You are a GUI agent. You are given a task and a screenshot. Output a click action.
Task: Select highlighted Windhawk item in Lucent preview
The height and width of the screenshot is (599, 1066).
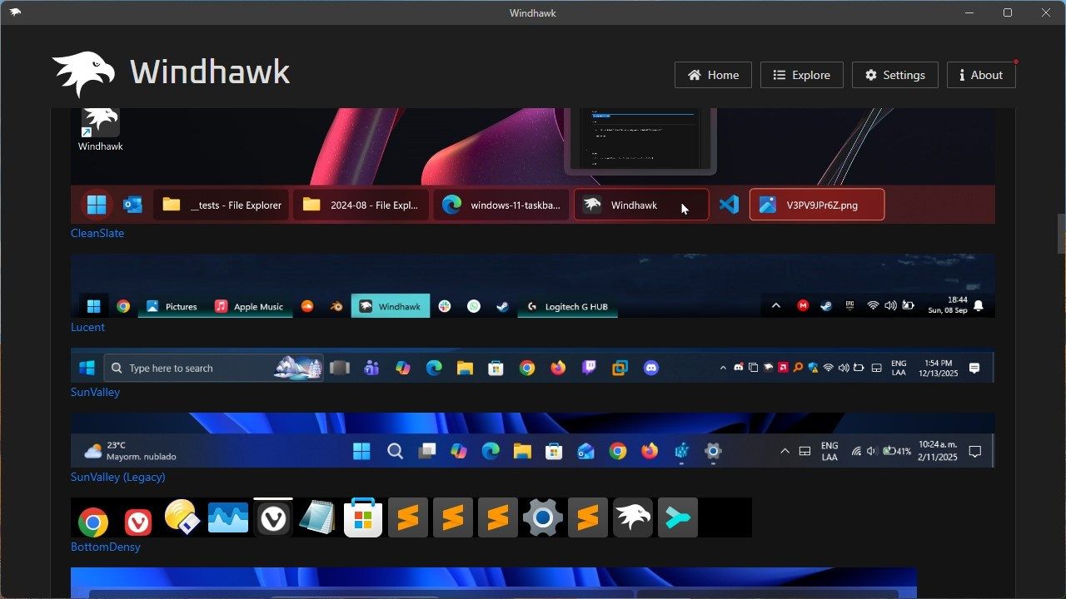(391, 306)
